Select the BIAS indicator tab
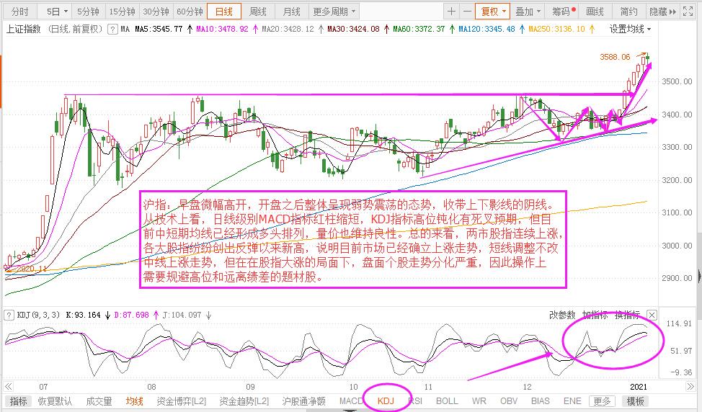Screen dimensions: 702x412 click(x=540, y=401)
